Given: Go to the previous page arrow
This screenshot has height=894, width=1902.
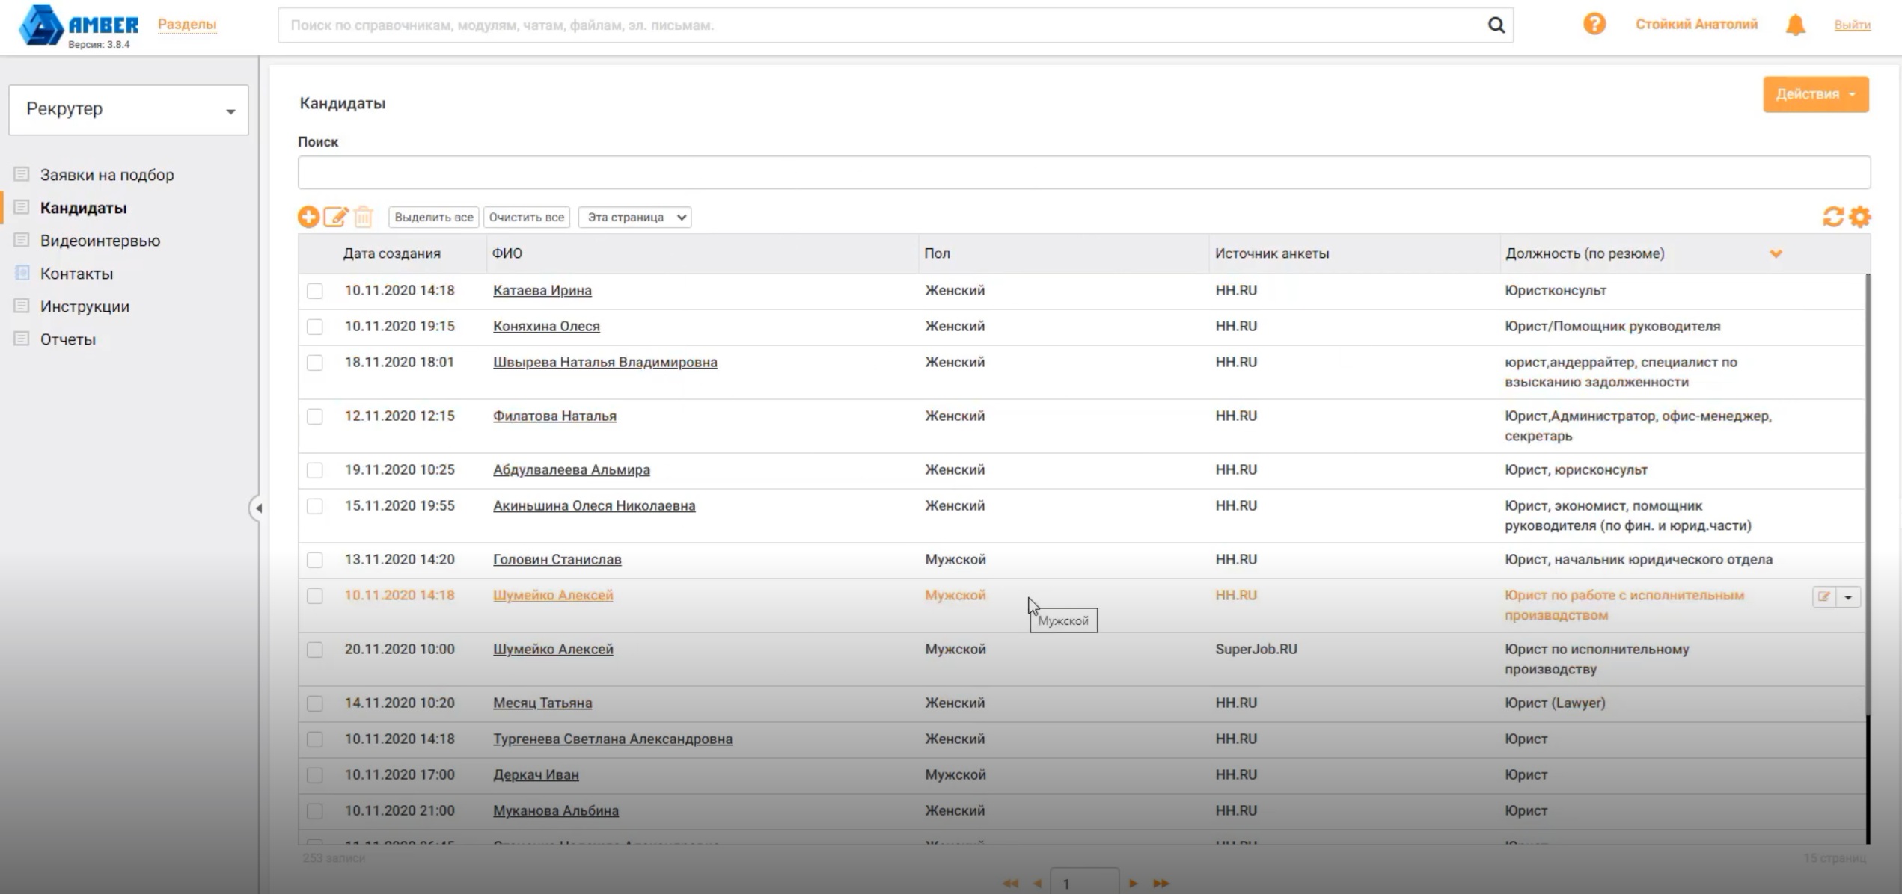Looking at the screenshot, I should [1037, 883].
